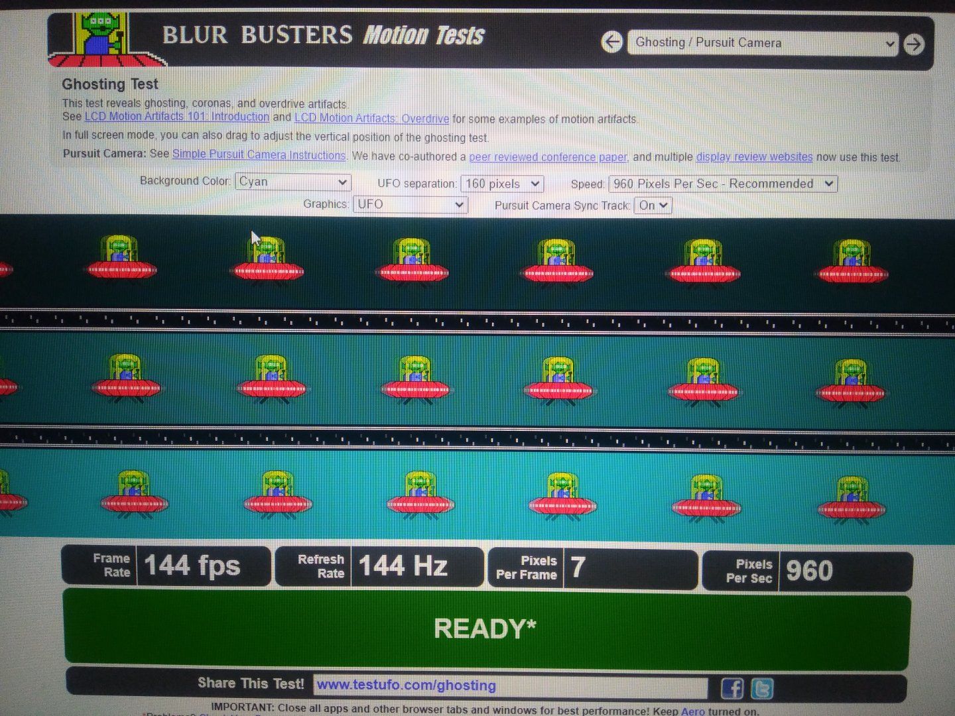Click the Pixels Per Frame label
The image size is (955, 716).
click(527, 567)
